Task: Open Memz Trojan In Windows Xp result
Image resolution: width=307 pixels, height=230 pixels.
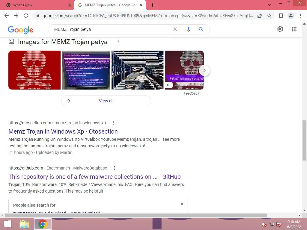Action: click(63, 131)
